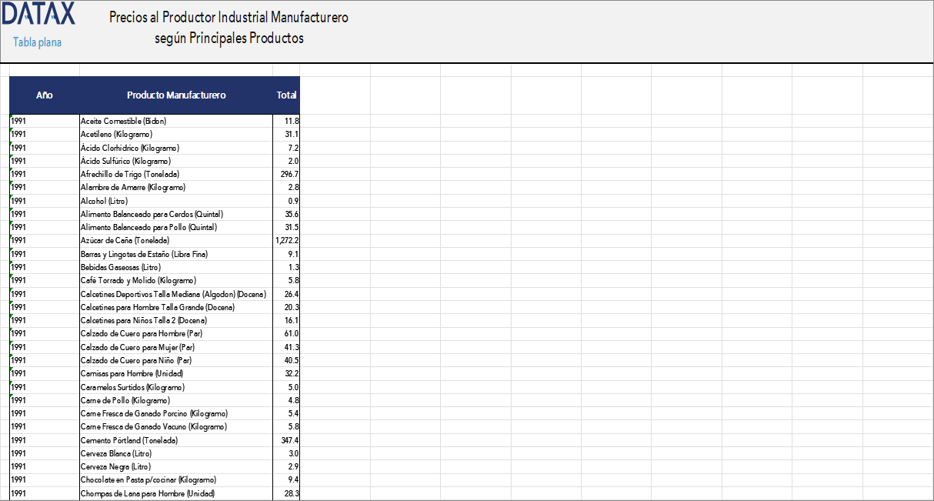Select cell Carne Fresca de Ganado Vacuno
Image resolution: width=934 pixels, height=501 pixels.
[176, 426]
